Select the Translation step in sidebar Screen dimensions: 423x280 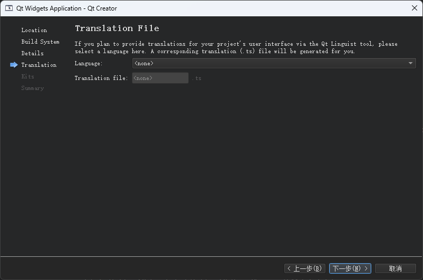[39, 65]
